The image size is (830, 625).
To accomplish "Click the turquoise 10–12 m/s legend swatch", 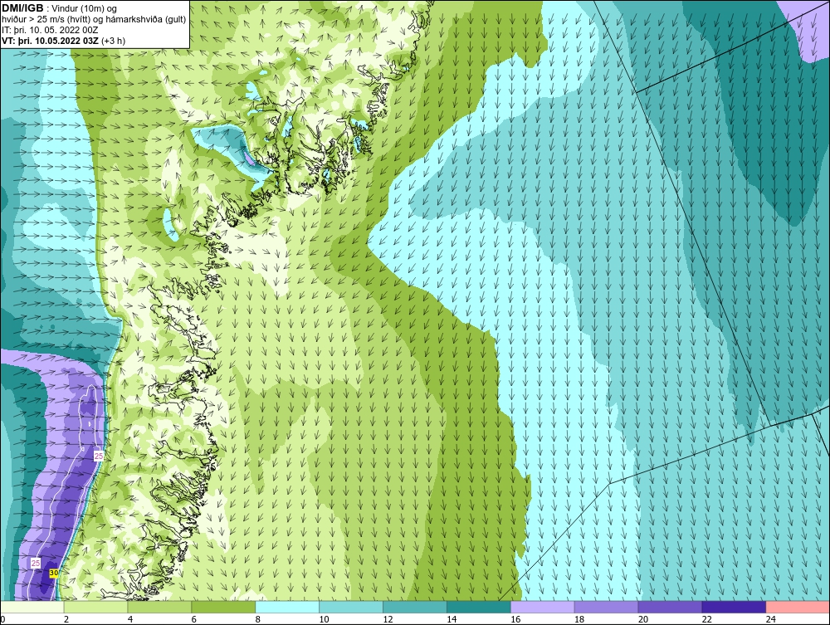I will coord(351,607).
